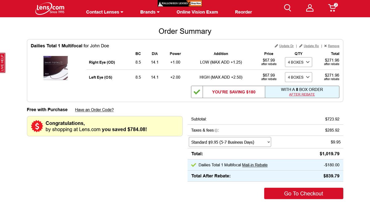The image size is (370, 206).
Task: Click the Right Eye (OD) label
Action: pyautogui.click(x=102, y=62)
